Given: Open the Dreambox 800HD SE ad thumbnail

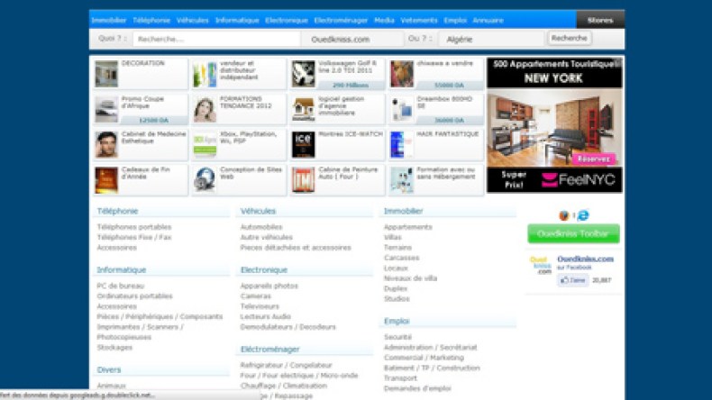Looking at the screenshot, I should click(x=402, y=109).
